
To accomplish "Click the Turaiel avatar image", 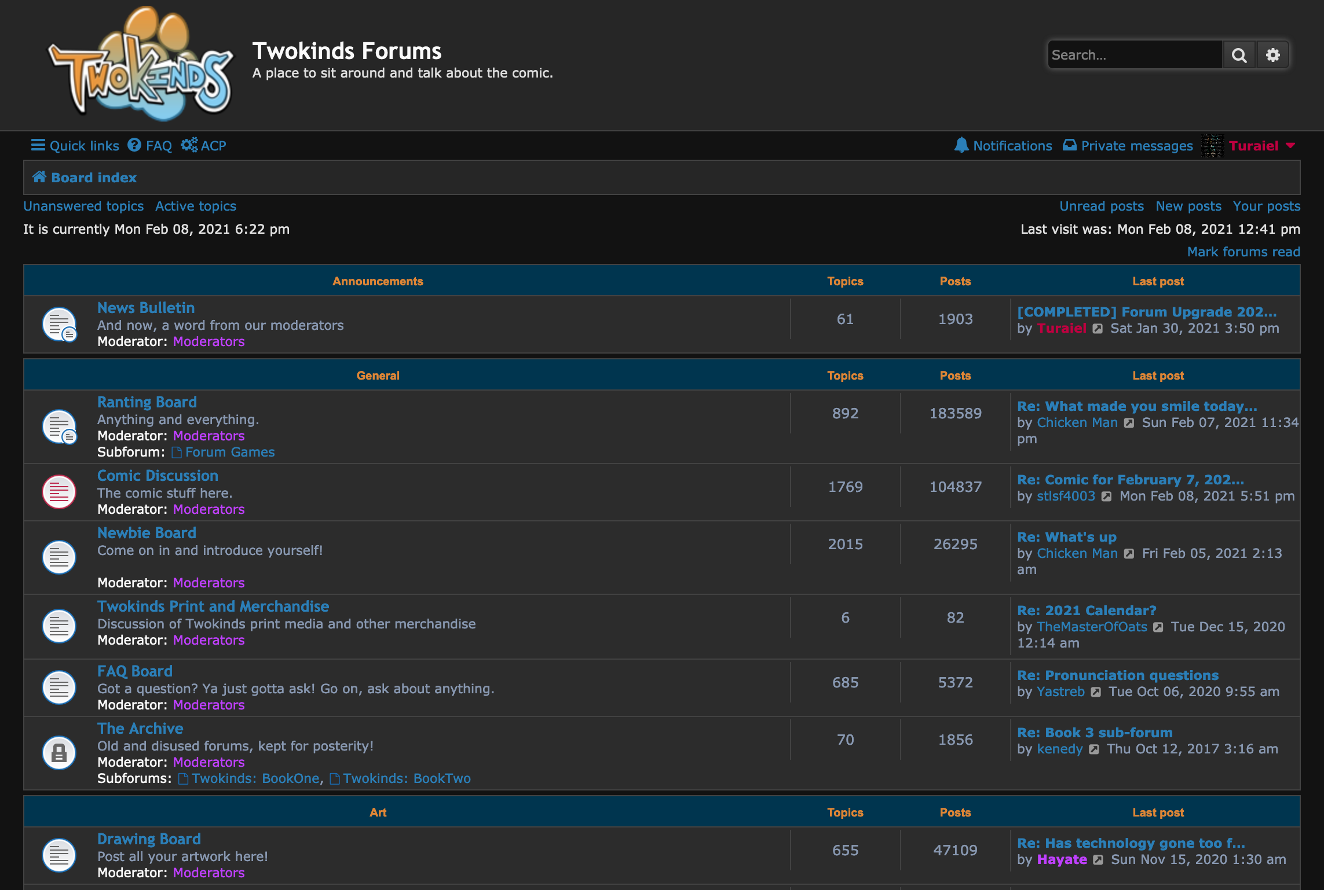I will (1212, 146).
